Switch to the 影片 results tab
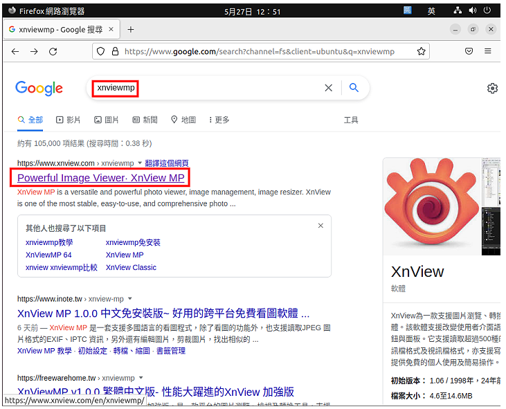Image resolution: width=506 pixels, height=409 pixels. 68,120
